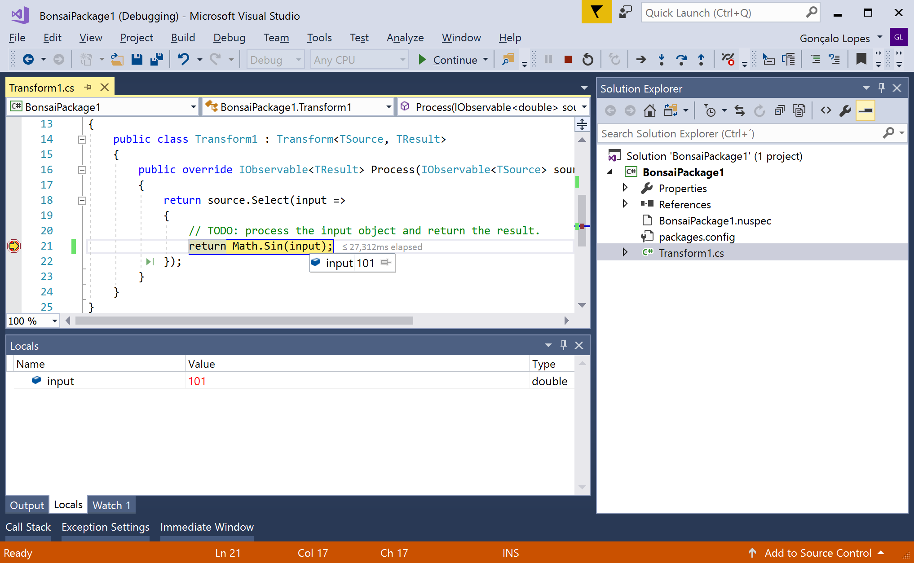The width and height of the screenshot is (914, 563).
Task: Click the Open File folder icon
Action: pyautogui.click(x=117, y=59)
